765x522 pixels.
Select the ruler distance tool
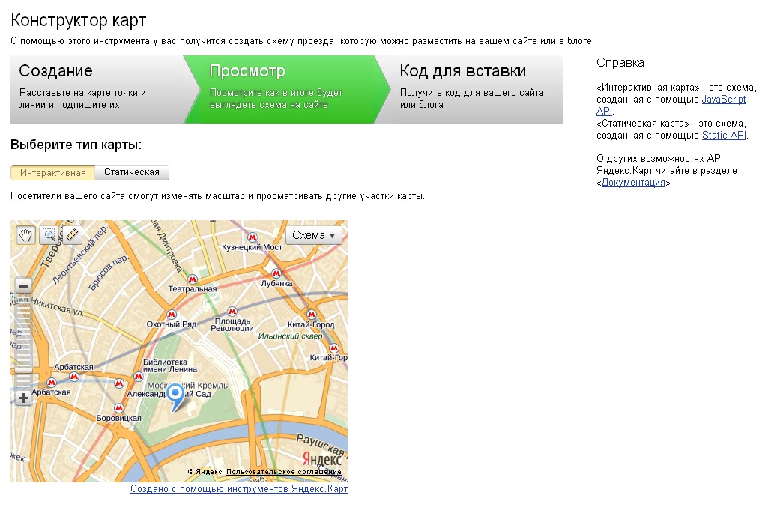pyautogui.click(x=72, y=236)
